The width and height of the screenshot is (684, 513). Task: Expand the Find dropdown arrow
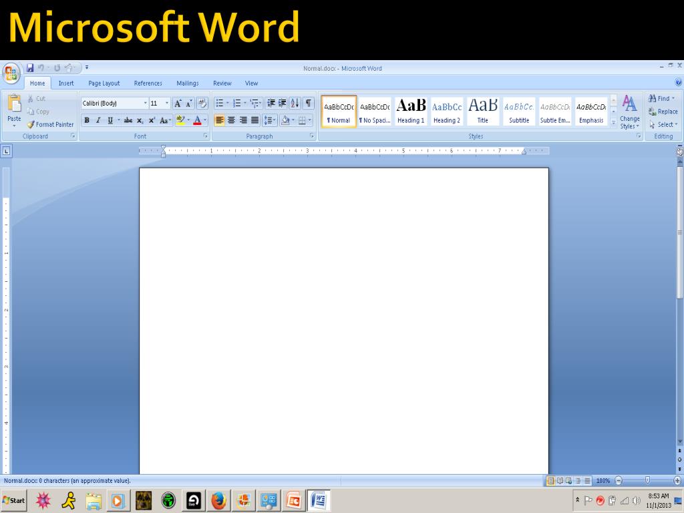point(673,99)
